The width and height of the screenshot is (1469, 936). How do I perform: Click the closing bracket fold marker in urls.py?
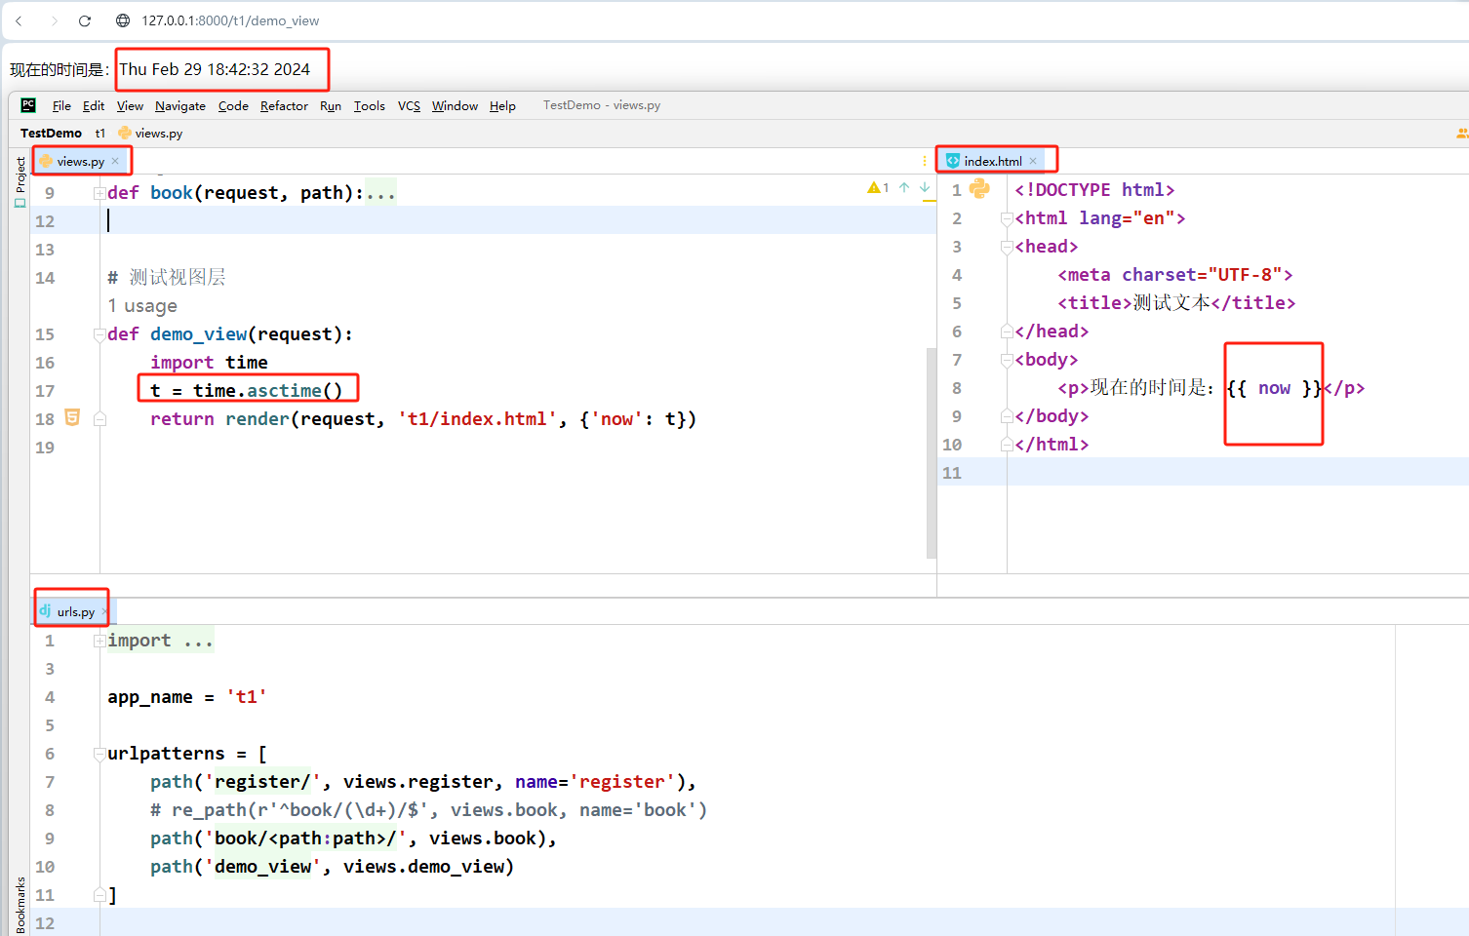[x=99, y=895]
